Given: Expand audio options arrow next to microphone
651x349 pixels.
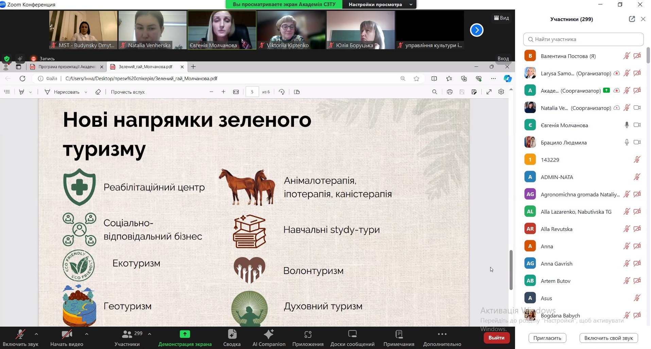Looking at the screenshot, I should pos(36,334).
